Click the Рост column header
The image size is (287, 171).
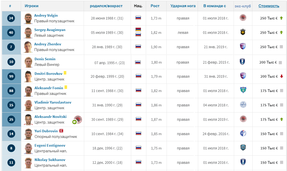pos(155,6)
